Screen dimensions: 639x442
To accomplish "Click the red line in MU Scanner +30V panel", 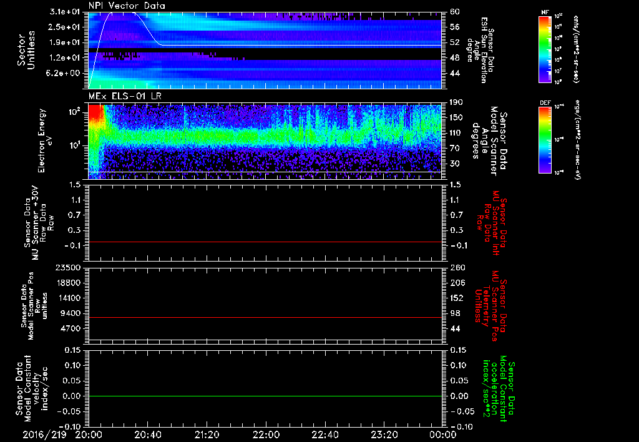I will point(265,242).
